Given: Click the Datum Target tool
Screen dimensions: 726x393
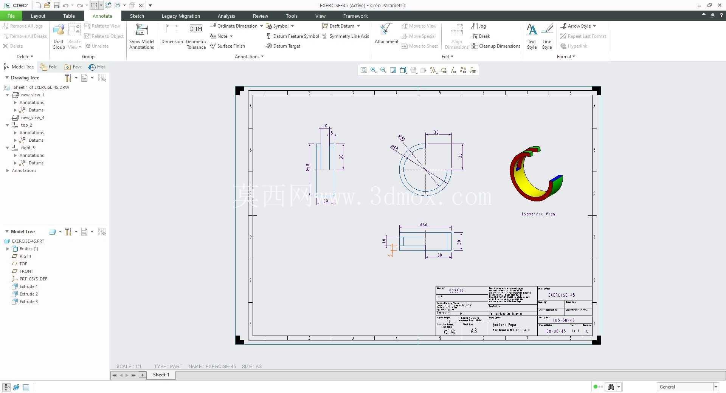Looking at the screenshot, I should [283, 46].
